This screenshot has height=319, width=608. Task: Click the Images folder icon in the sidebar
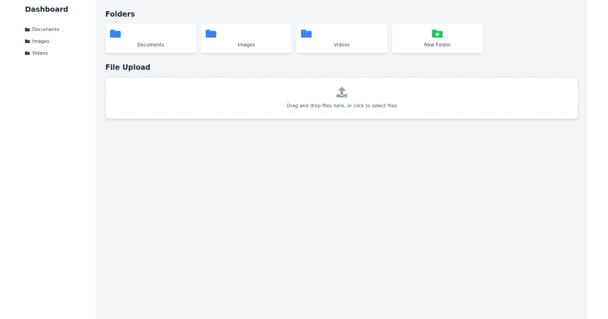click(27, 41)
